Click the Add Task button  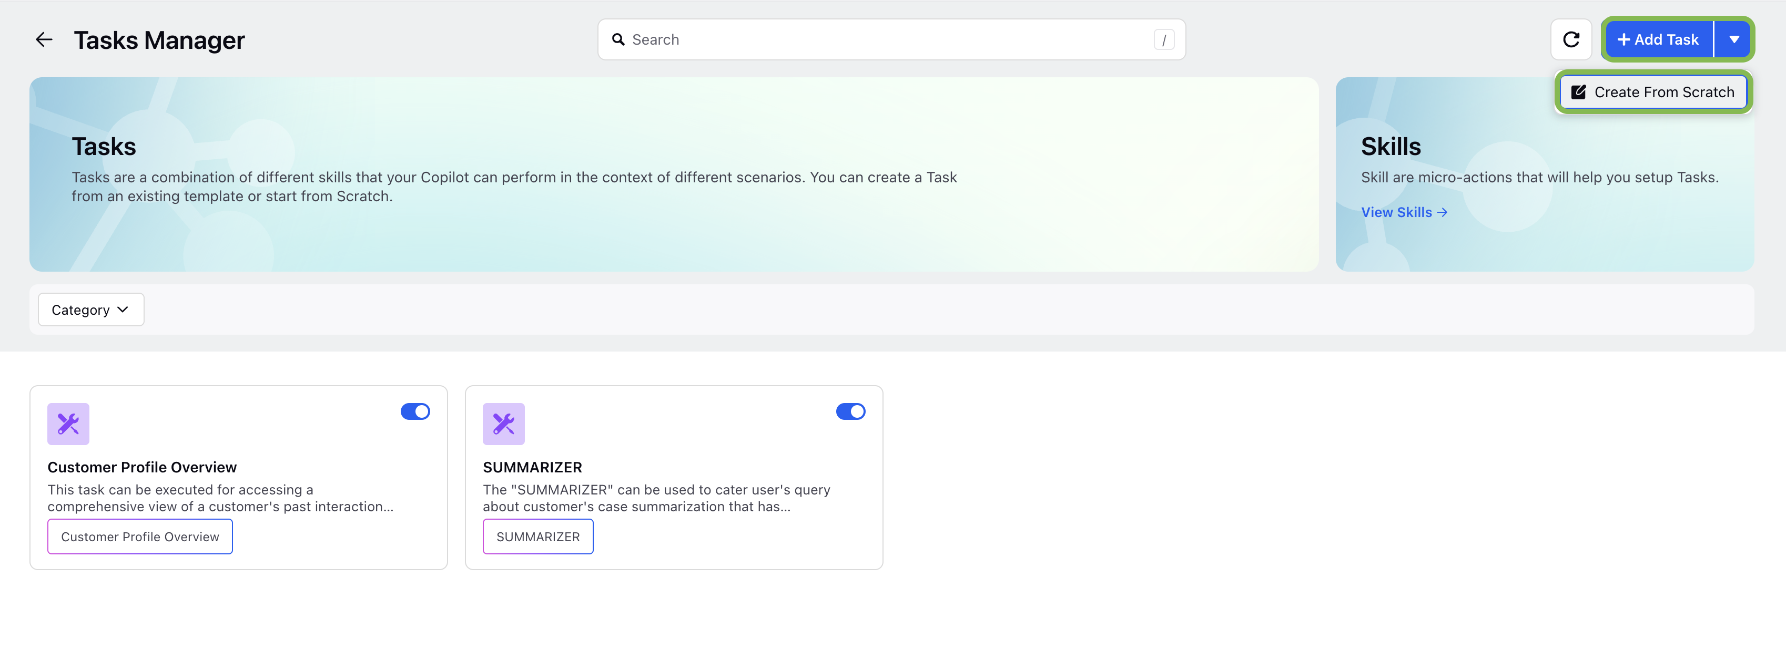(x=1658, y=39)
